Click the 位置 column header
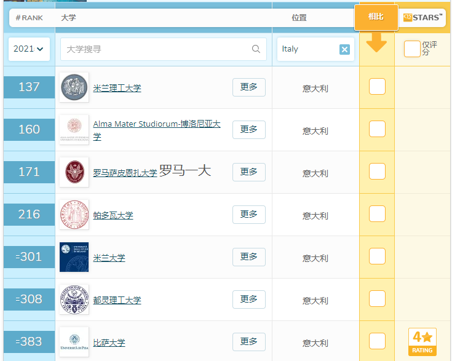Image resolution: width=452 pixels, height=361 pixels. click(299, 18)
